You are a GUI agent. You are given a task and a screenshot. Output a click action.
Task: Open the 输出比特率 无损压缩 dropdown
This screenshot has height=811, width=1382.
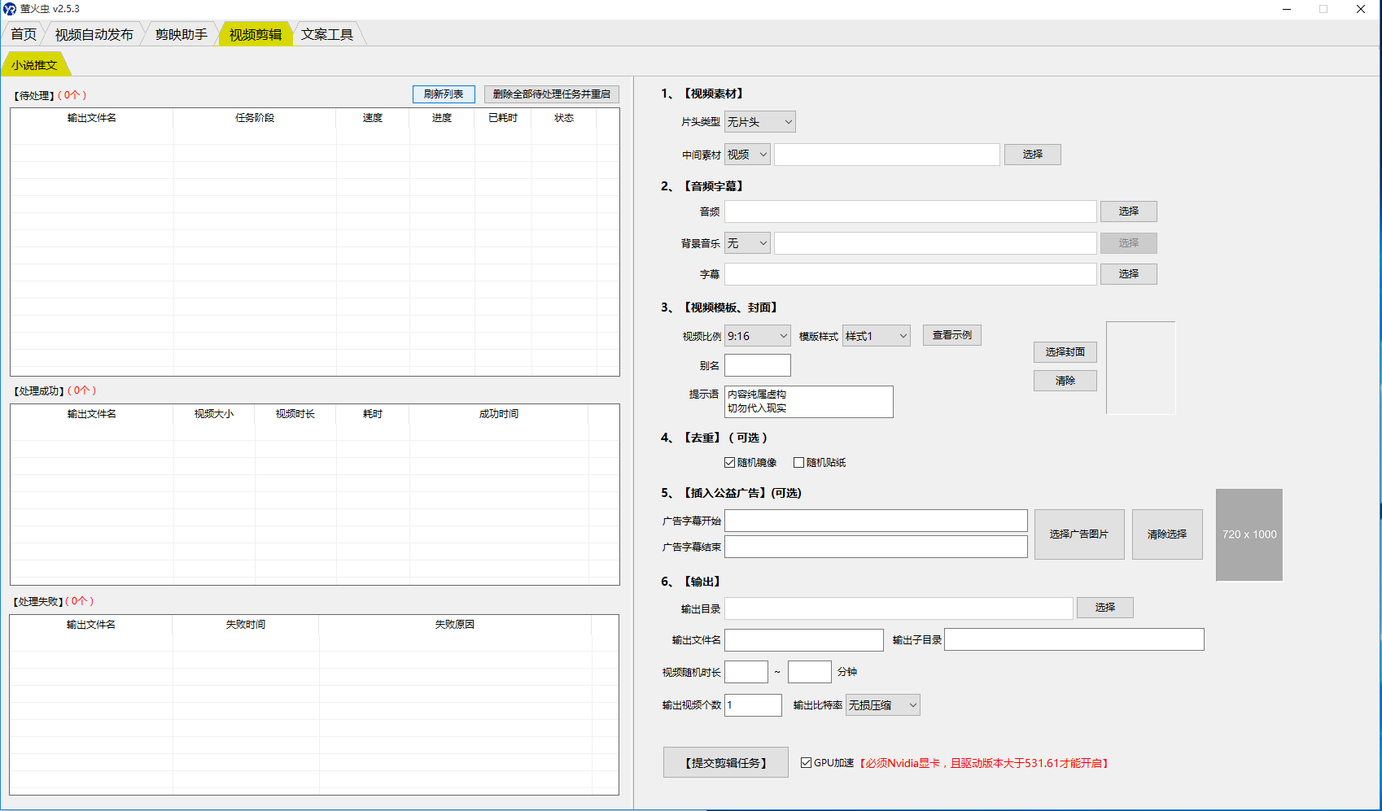[882, 705]
